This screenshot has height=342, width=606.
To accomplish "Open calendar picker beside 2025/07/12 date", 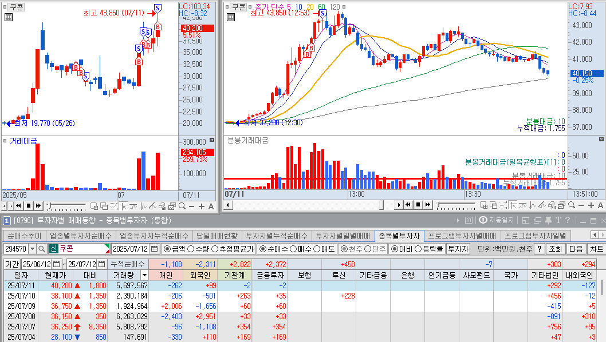I will (x=155, y=249).
